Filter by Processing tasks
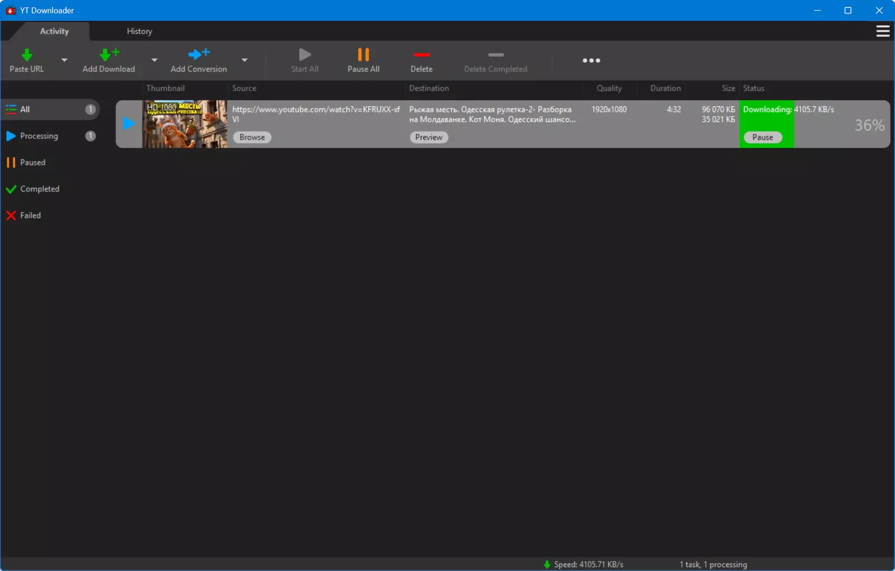 (x=50, y=136)
